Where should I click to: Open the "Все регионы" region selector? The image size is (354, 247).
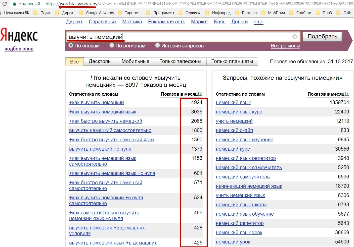tap(285, 46)
